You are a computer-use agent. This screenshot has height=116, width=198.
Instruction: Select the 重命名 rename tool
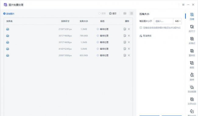point(192,53)
